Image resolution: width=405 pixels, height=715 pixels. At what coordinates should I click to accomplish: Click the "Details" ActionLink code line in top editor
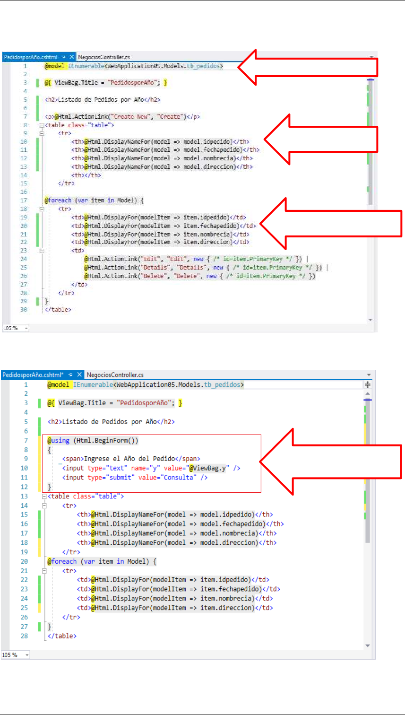206,268
